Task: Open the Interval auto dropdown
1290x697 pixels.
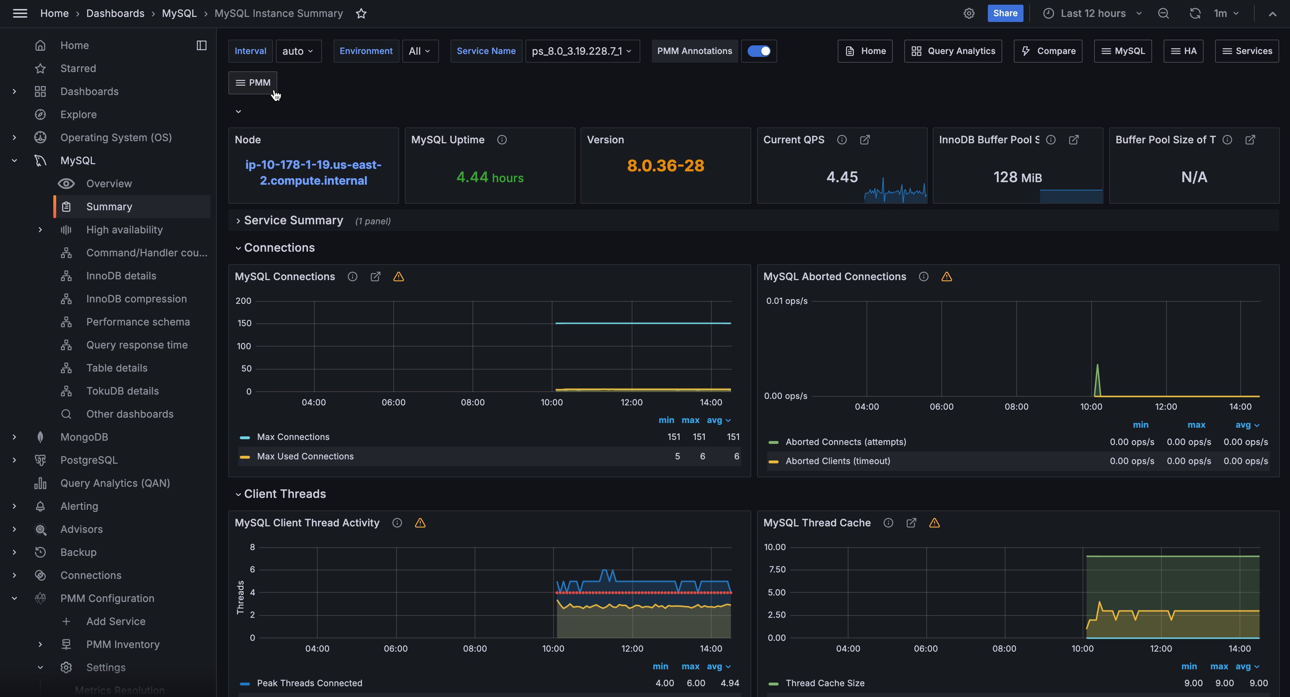Action: point(298,51)
